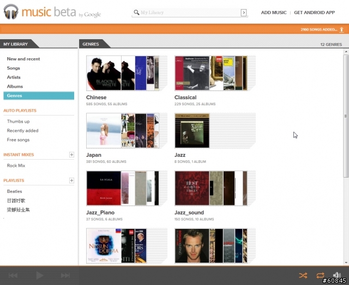349x285 pixels.
Task: Click the 2160 songs added status
Action: coord(318,29)
